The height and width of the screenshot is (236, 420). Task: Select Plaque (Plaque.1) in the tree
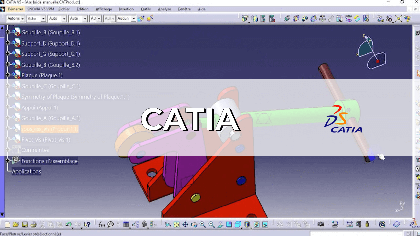[42, 75]
